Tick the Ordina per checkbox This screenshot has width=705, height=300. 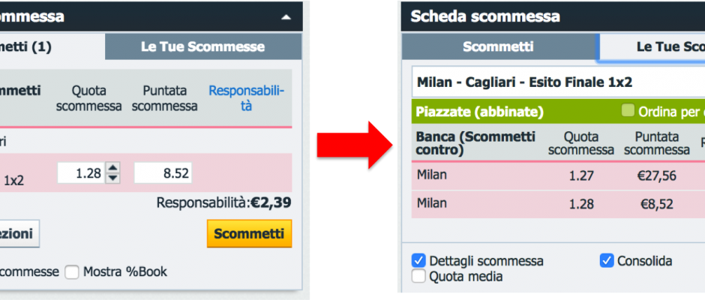tap(628, 112)
